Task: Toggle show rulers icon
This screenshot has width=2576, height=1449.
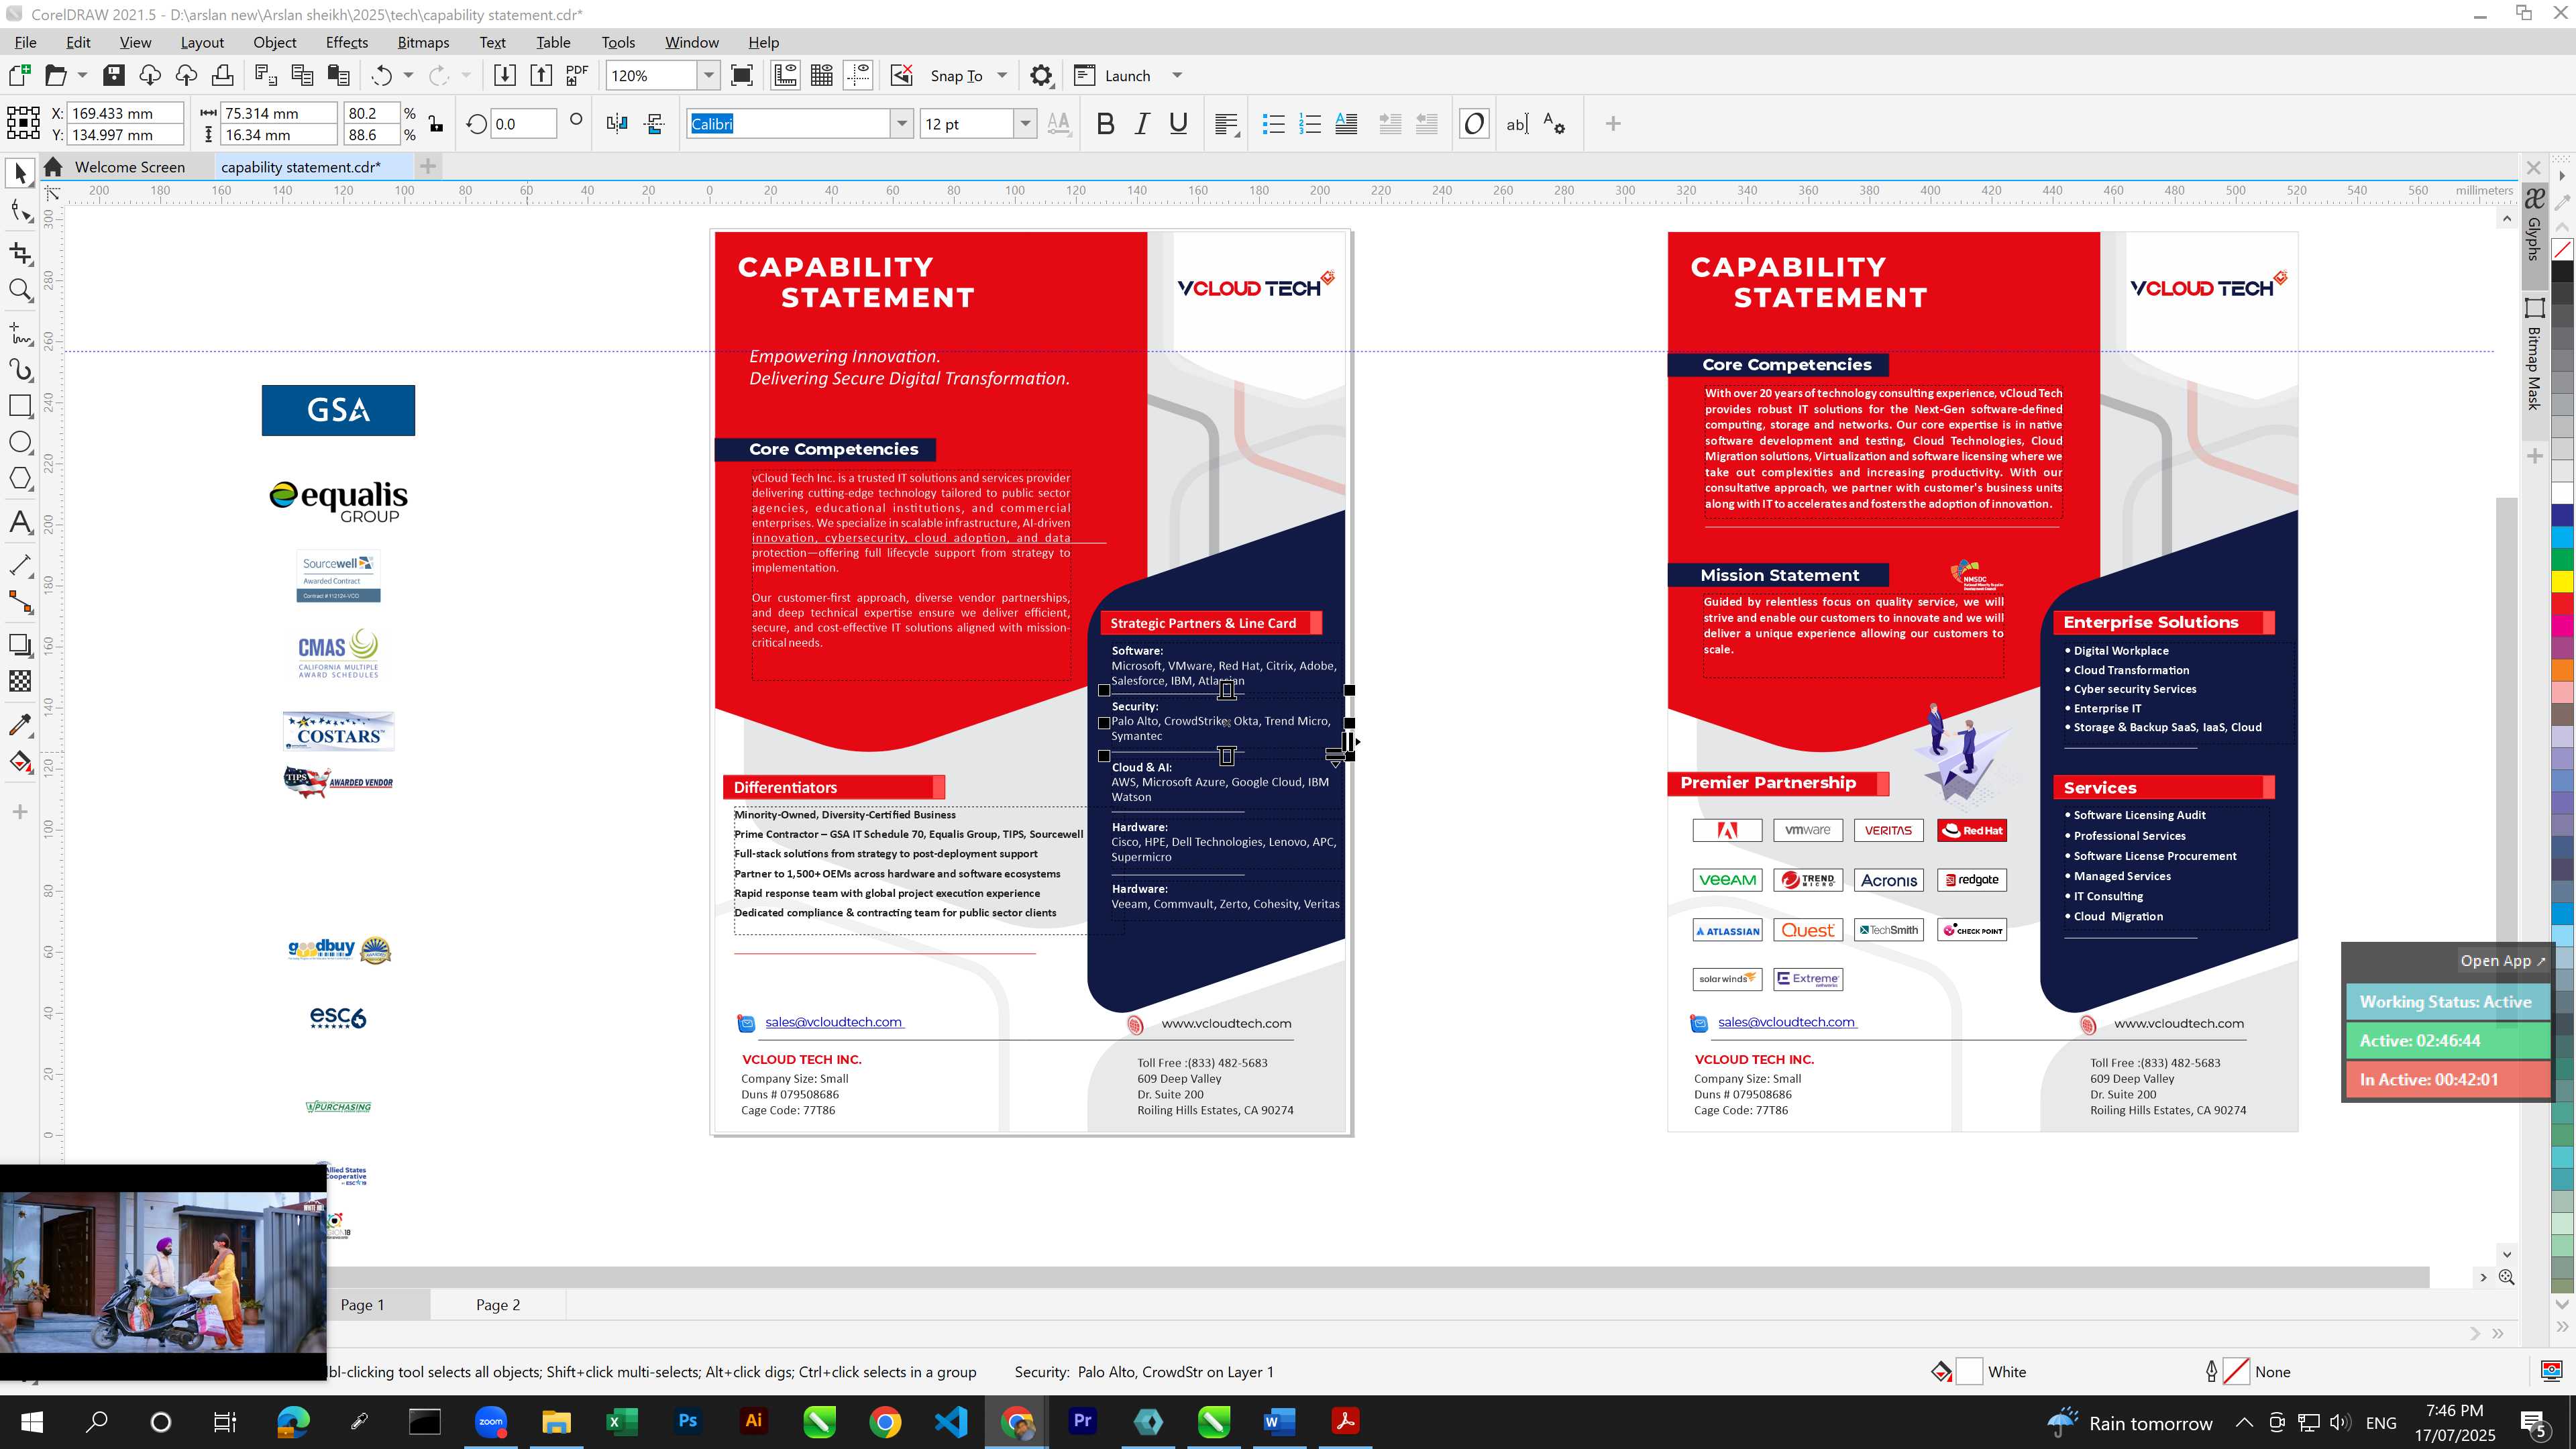Action: [785, 75]
